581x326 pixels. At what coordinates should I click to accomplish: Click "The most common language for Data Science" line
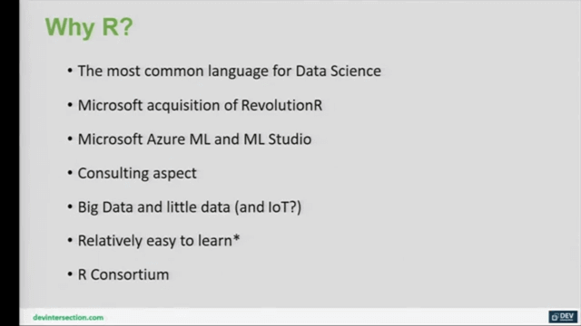coord(229,71)
